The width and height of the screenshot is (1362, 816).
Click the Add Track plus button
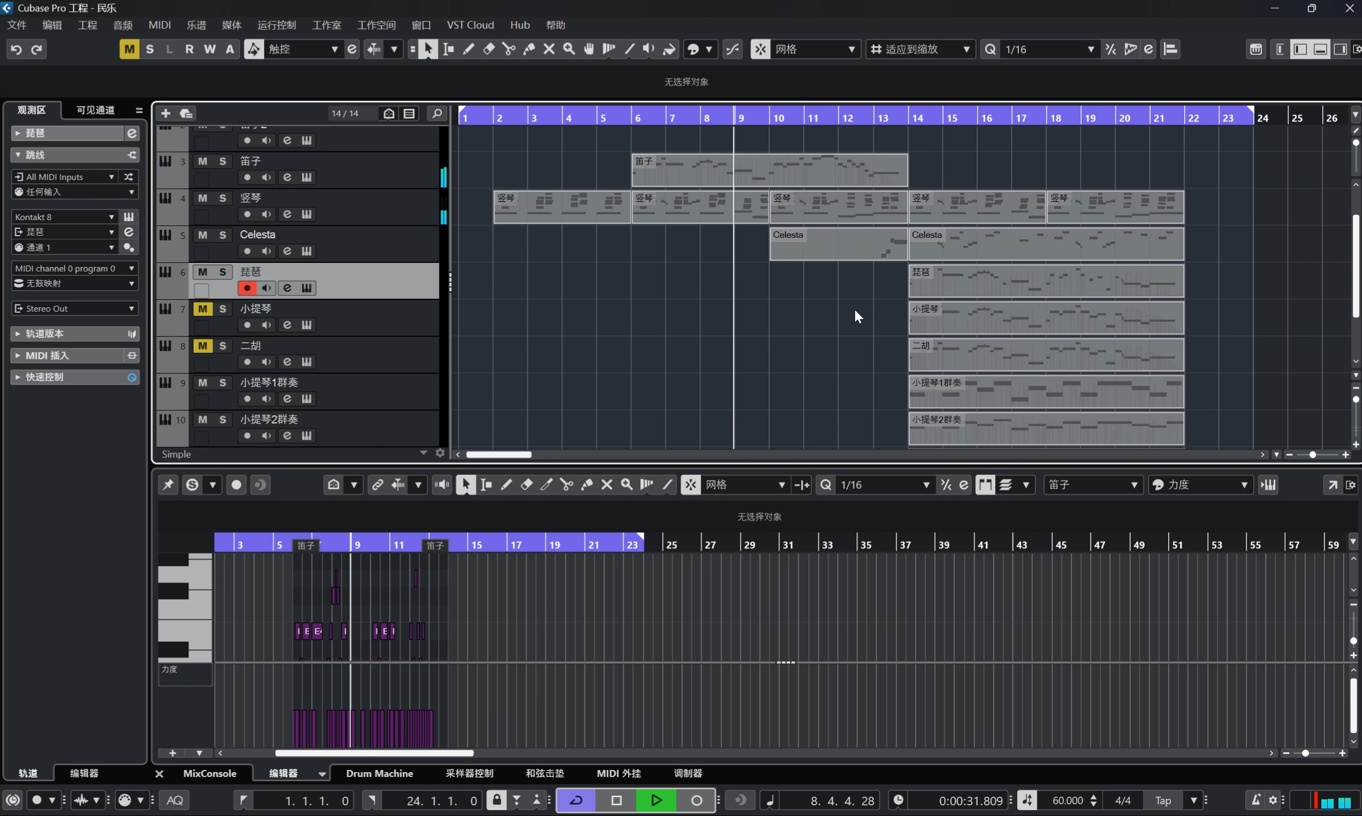pyautogui.click(x=165, y=114)
